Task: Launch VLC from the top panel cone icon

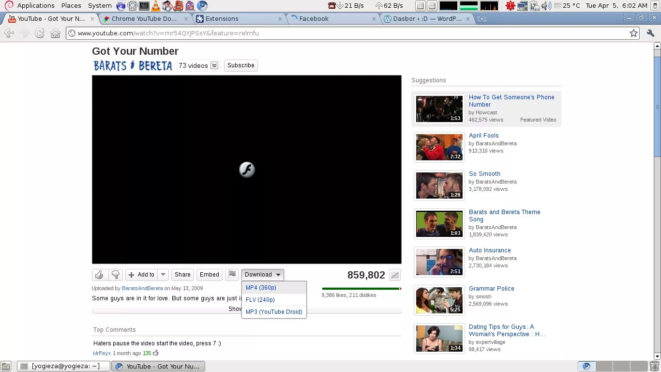Action: pyautogui.click(x=156, y=6)
